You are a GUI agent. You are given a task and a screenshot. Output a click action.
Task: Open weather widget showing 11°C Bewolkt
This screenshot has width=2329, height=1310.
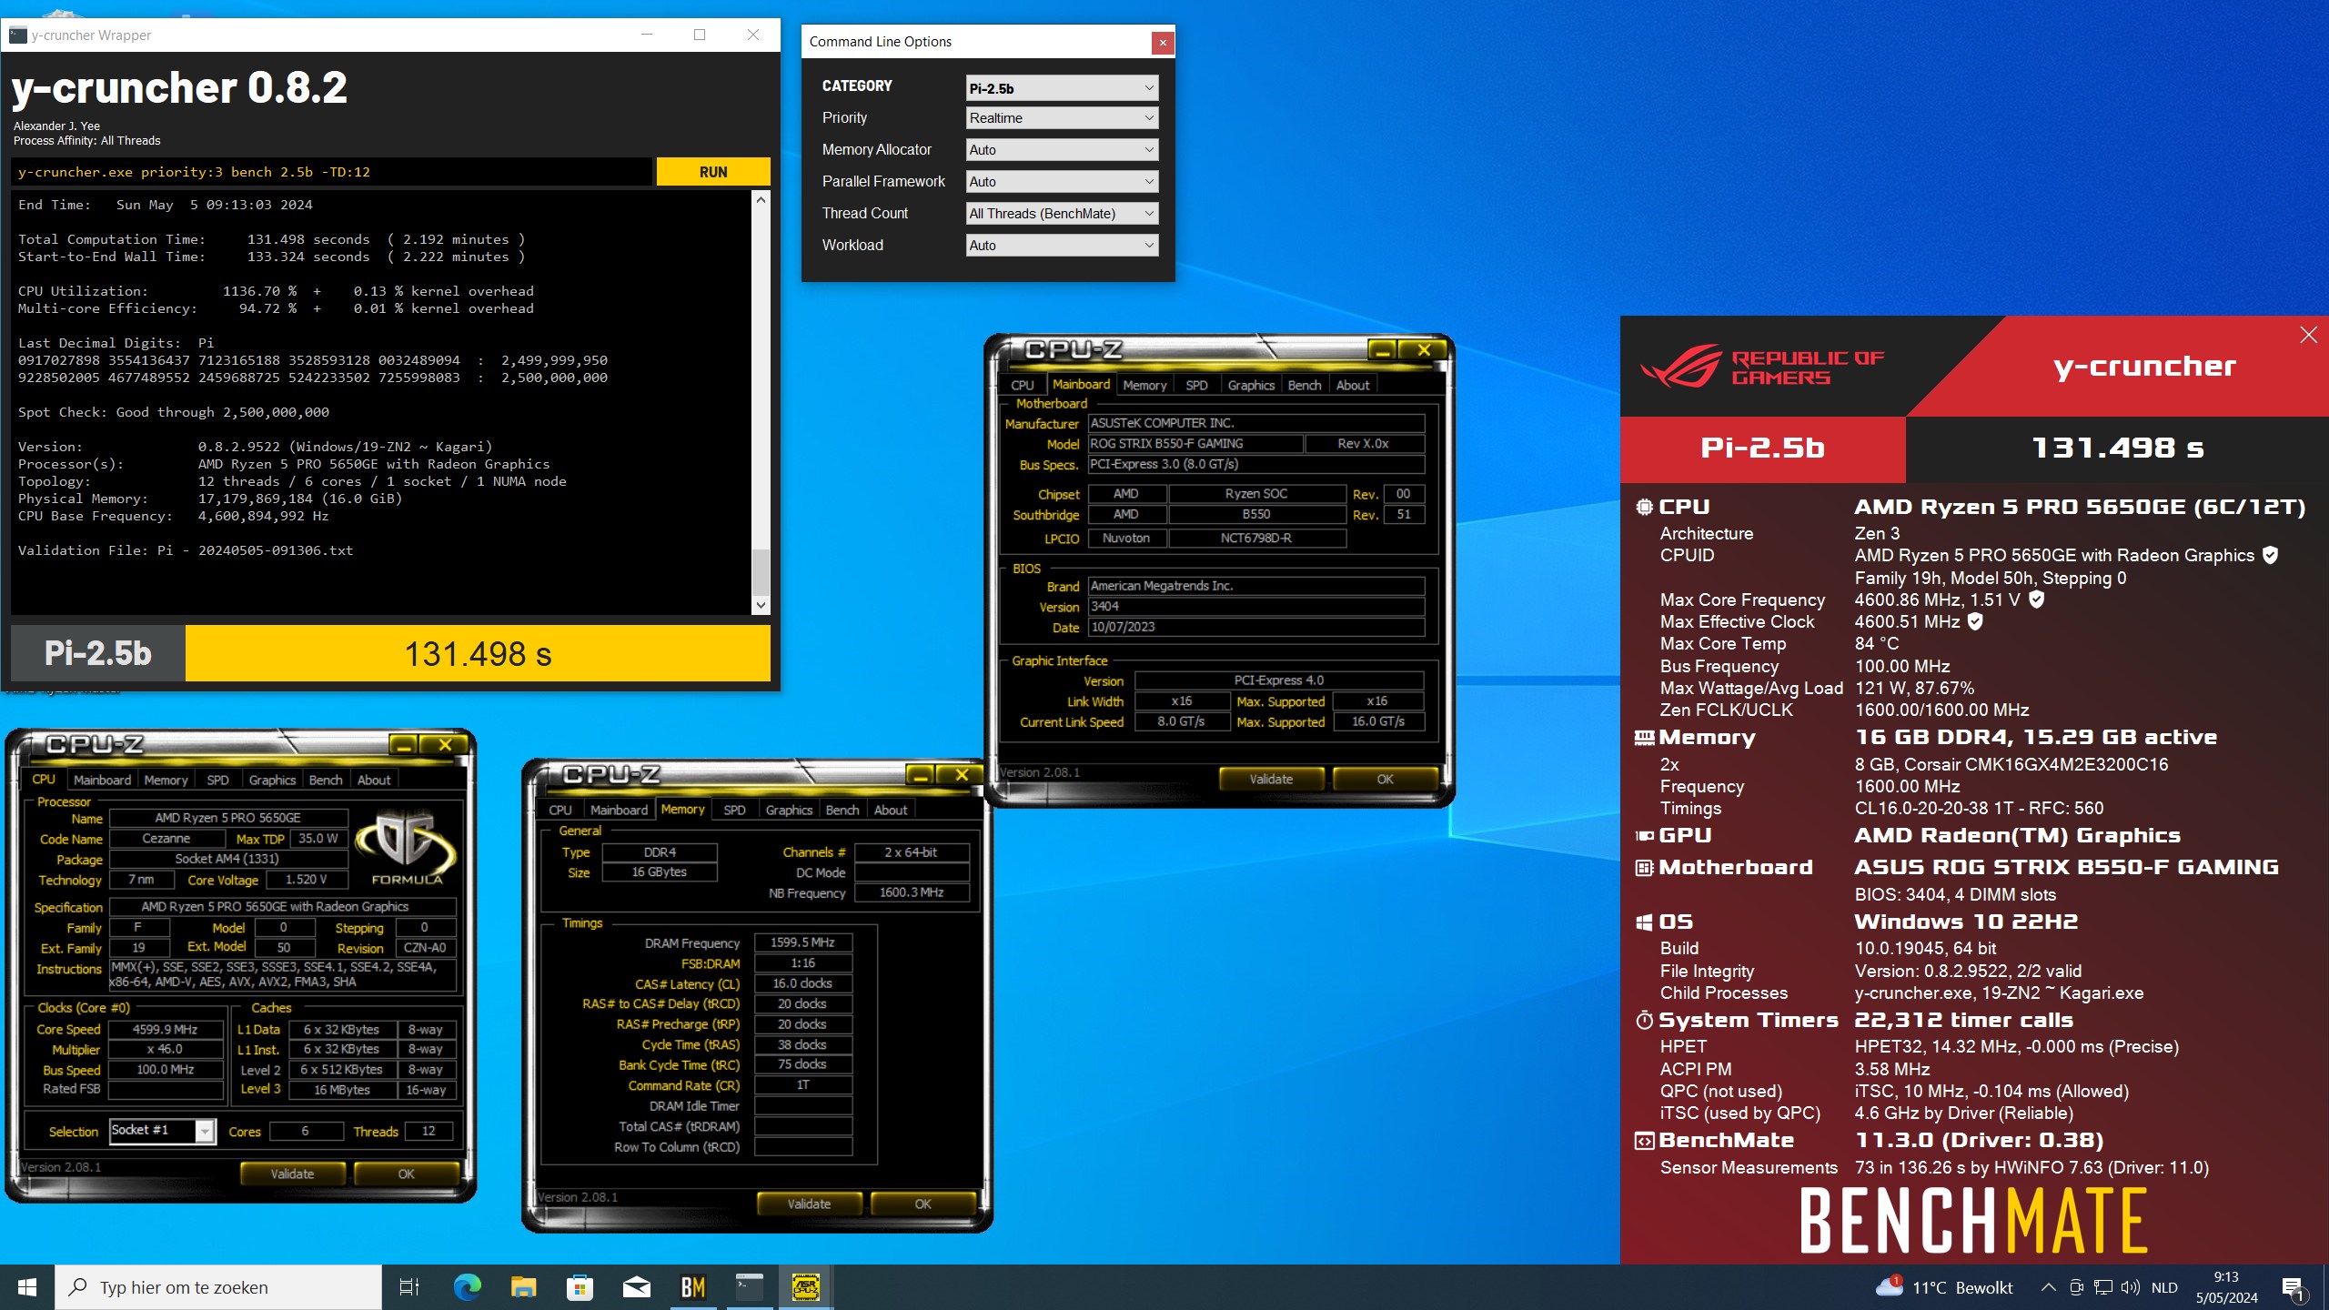pyautogui.click(x=1945, y=1287)
